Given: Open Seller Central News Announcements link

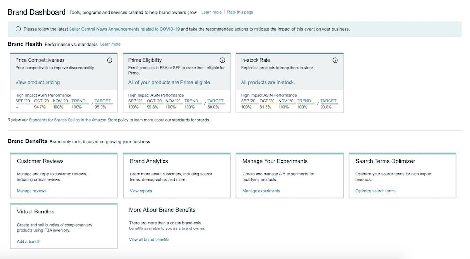Looking at the screenshot, I should click(x=124, y=29).
